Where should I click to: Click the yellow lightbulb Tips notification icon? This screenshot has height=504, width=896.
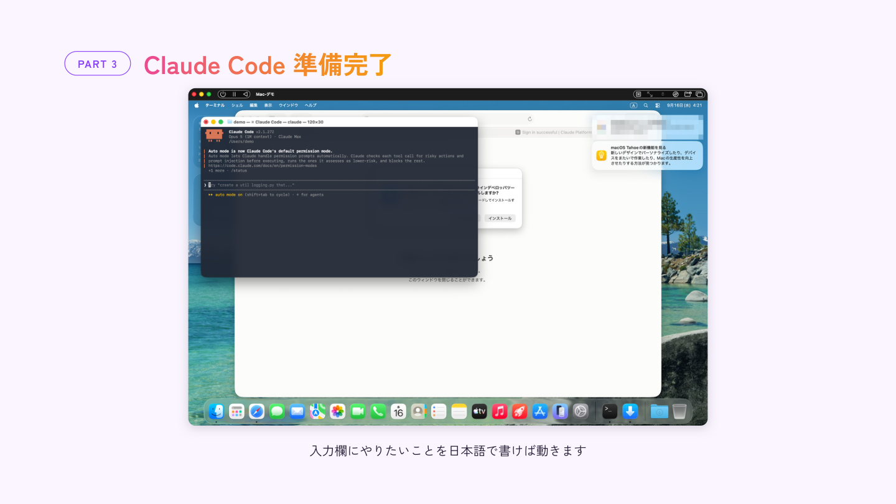[x=601, y=156]
